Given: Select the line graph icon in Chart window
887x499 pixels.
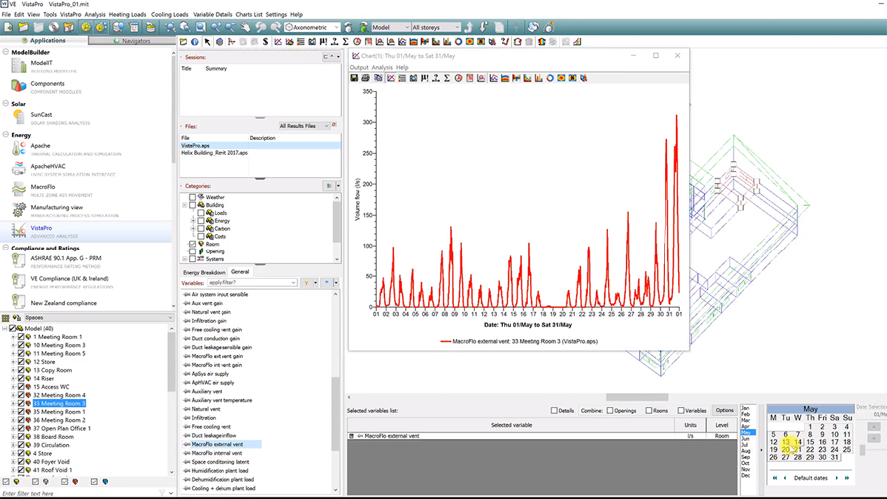Looking at the screenshot, I should [391, 78].
